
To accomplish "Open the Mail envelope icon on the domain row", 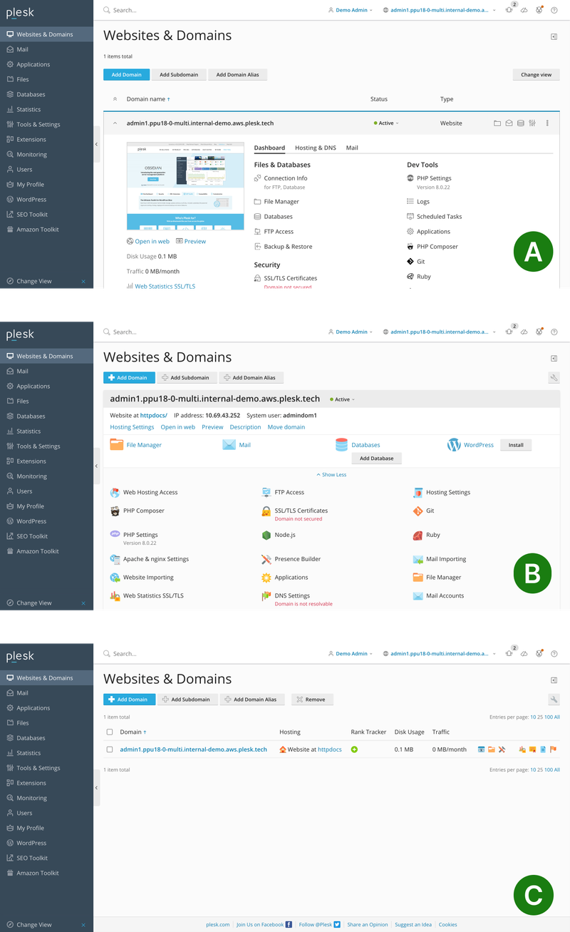I will [x=509, y=123].
